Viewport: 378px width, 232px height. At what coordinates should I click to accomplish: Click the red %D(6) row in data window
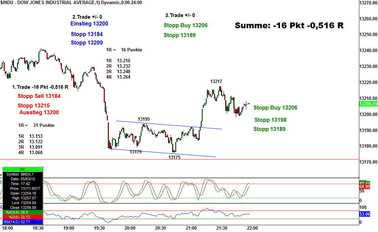22,217
